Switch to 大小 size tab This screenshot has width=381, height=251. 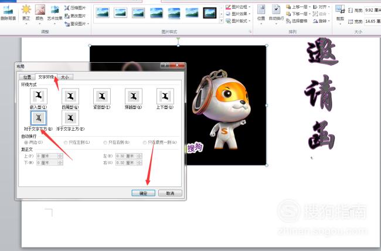pos(64,77)
